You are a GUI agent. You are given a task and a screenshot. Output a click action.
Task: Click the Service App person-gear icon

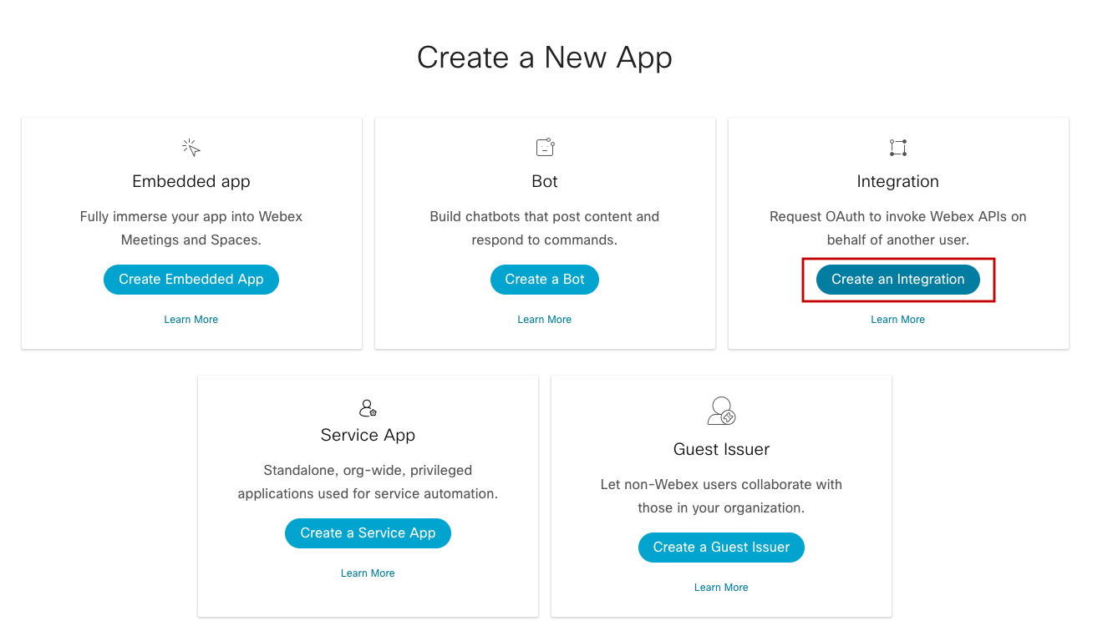point(368,408)
